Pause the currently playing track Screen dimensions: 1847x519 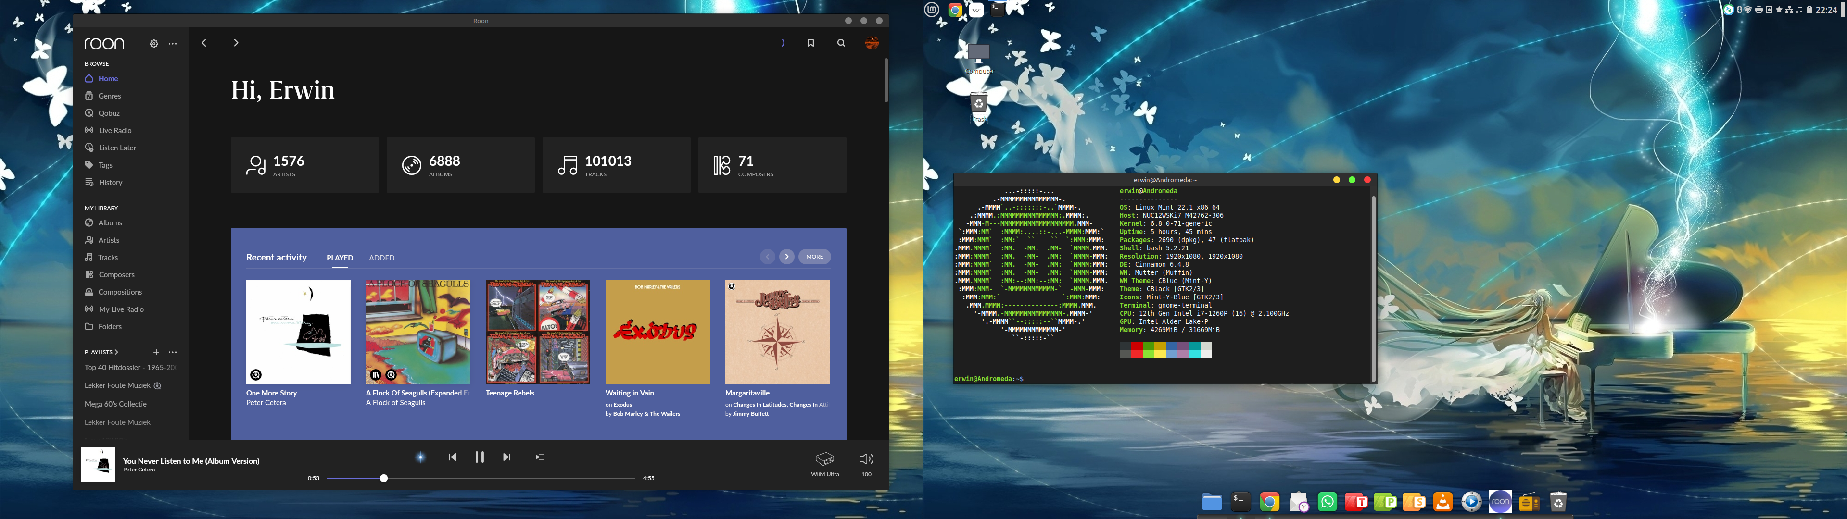coord(480,457)
